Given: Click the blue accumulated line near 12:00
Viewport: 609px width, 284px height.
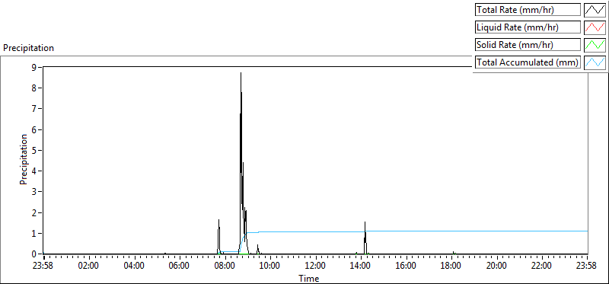Looking at the screenshot, I should pos(316,232).
